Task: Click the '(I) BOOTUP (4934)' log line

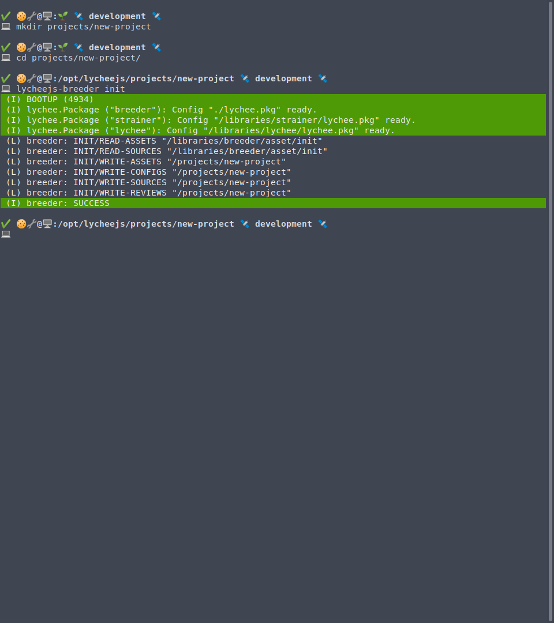Action: coord(273,99)
